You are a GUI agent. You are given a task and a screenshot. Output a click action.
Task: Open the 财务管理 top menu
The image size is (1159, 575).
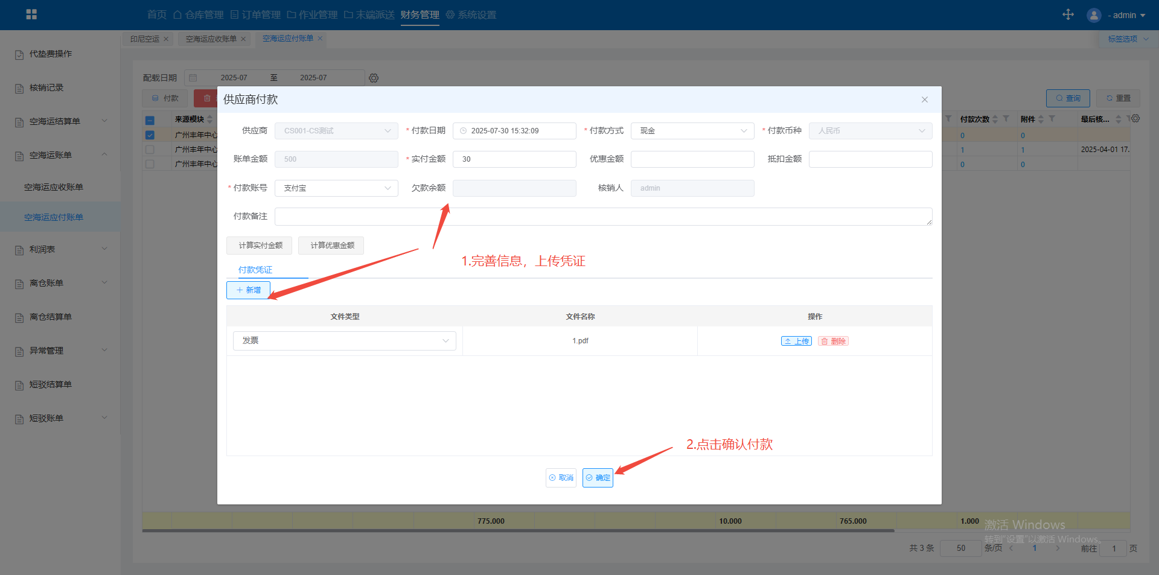420,14
